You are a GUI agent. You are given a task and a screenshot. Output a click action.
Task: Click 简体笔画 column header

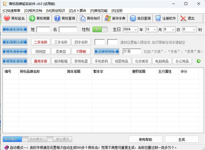click(x=79, y=71)
